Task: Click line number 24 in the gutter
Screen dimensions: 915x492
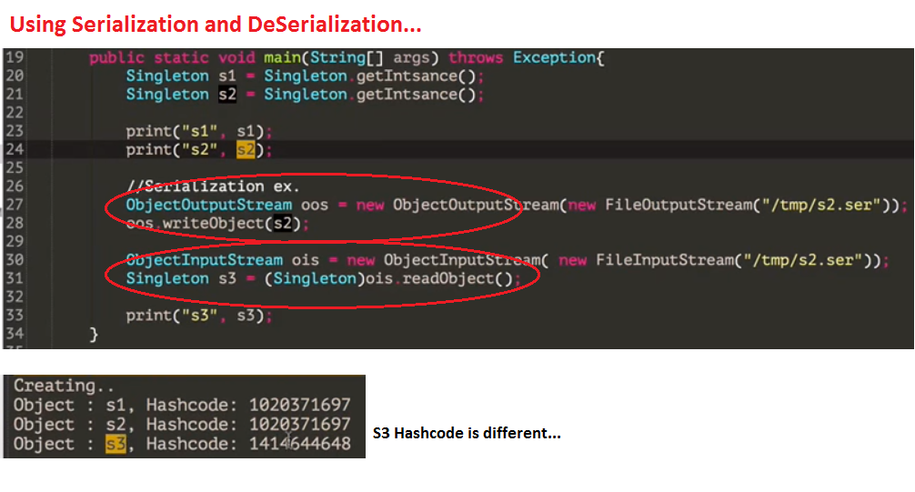Action: click(x=15, y=149)
